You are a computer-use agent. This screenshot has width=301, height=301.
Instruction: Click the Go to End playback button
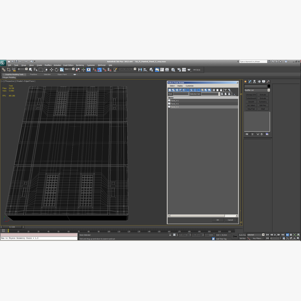(283, 235)
